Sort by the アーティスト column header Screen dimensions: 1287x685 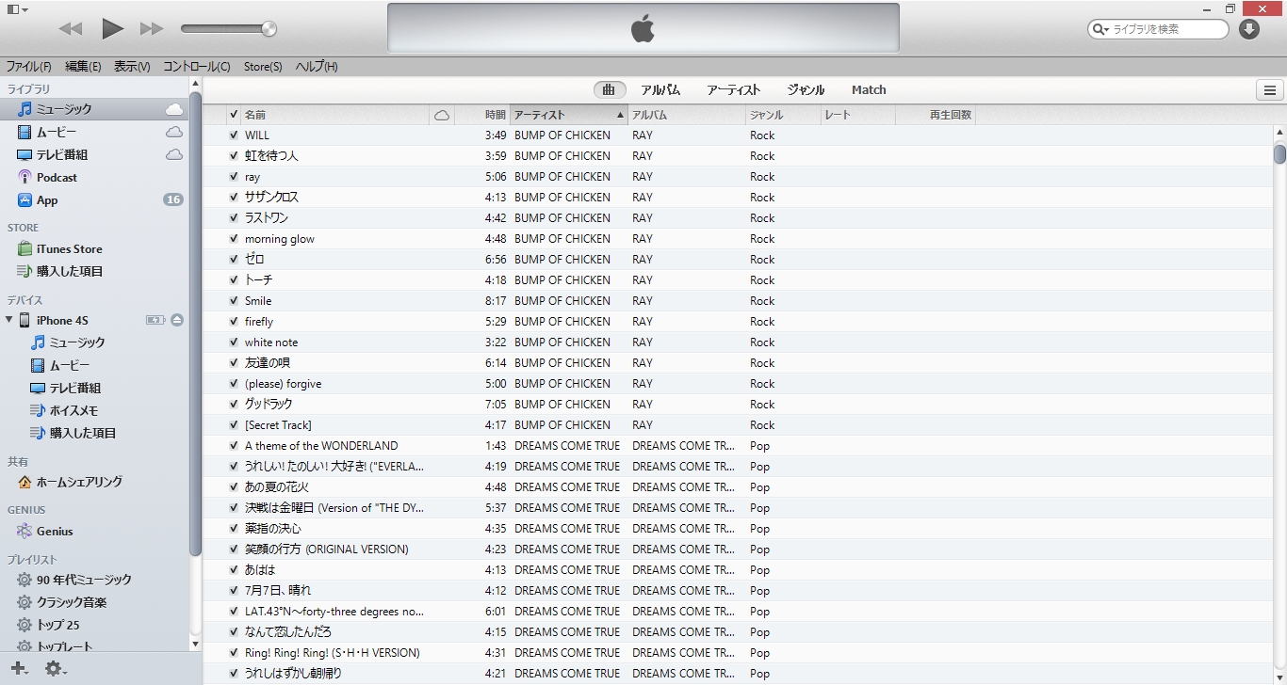[x=569, y=115]
